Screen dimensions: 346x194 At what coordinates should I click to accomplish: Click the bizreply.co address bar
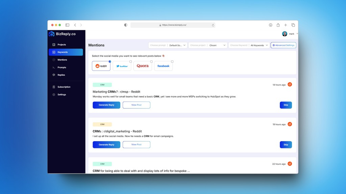173,25
